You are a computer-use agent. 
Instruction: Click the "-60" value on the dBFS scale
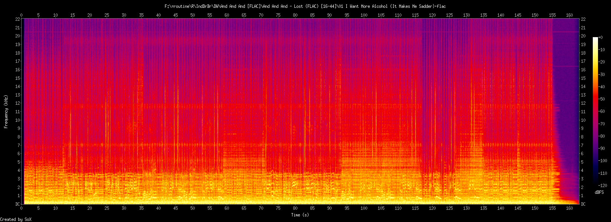(601, 111)
